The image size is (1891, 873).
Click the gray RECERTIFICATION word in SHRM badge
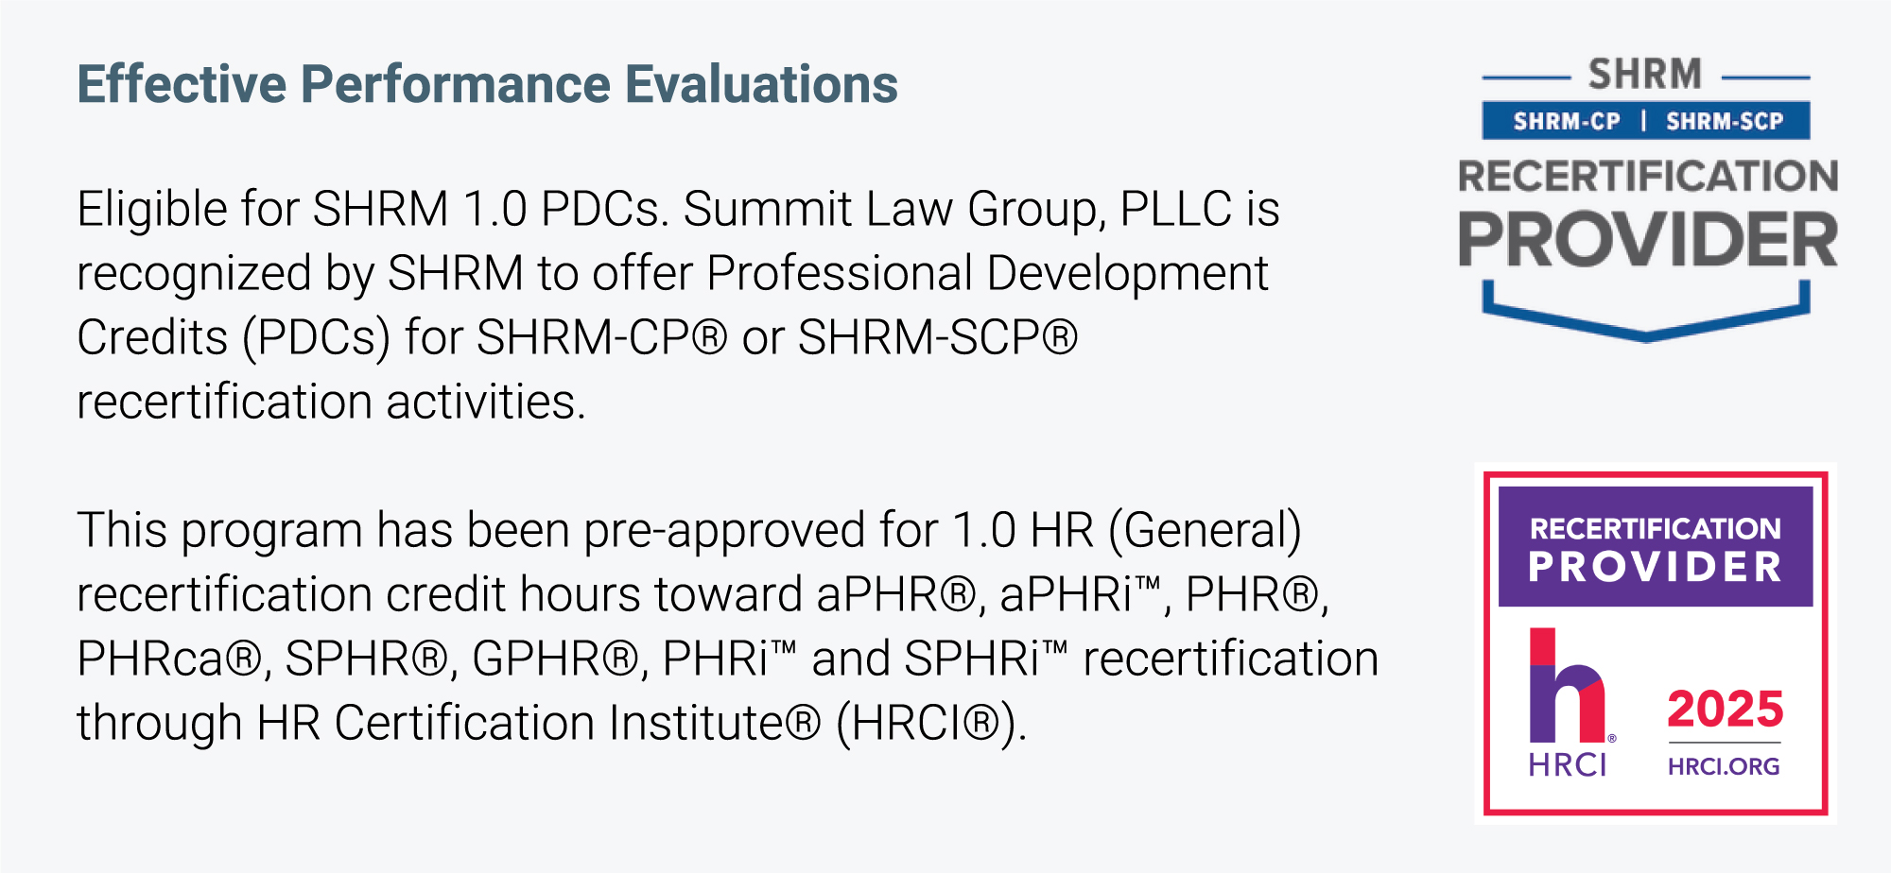pyautogui.click(x=1647, y=176)
